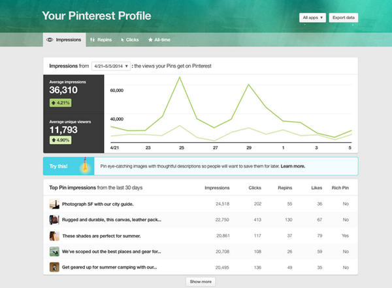Open the All apps dropdown
This screenshot has width=392, height=288.
(x=312, y=17)
